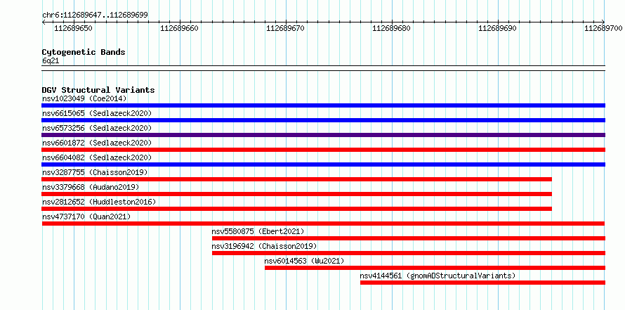Click ruler position 112689680
This screenshot has height=310, width=625.
[x=391, y=28]
